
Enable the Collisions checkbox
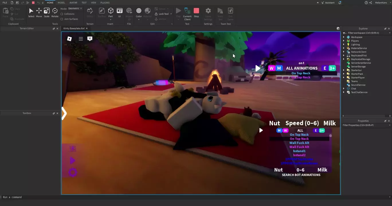pyautogui.click(x=62, y=14)
